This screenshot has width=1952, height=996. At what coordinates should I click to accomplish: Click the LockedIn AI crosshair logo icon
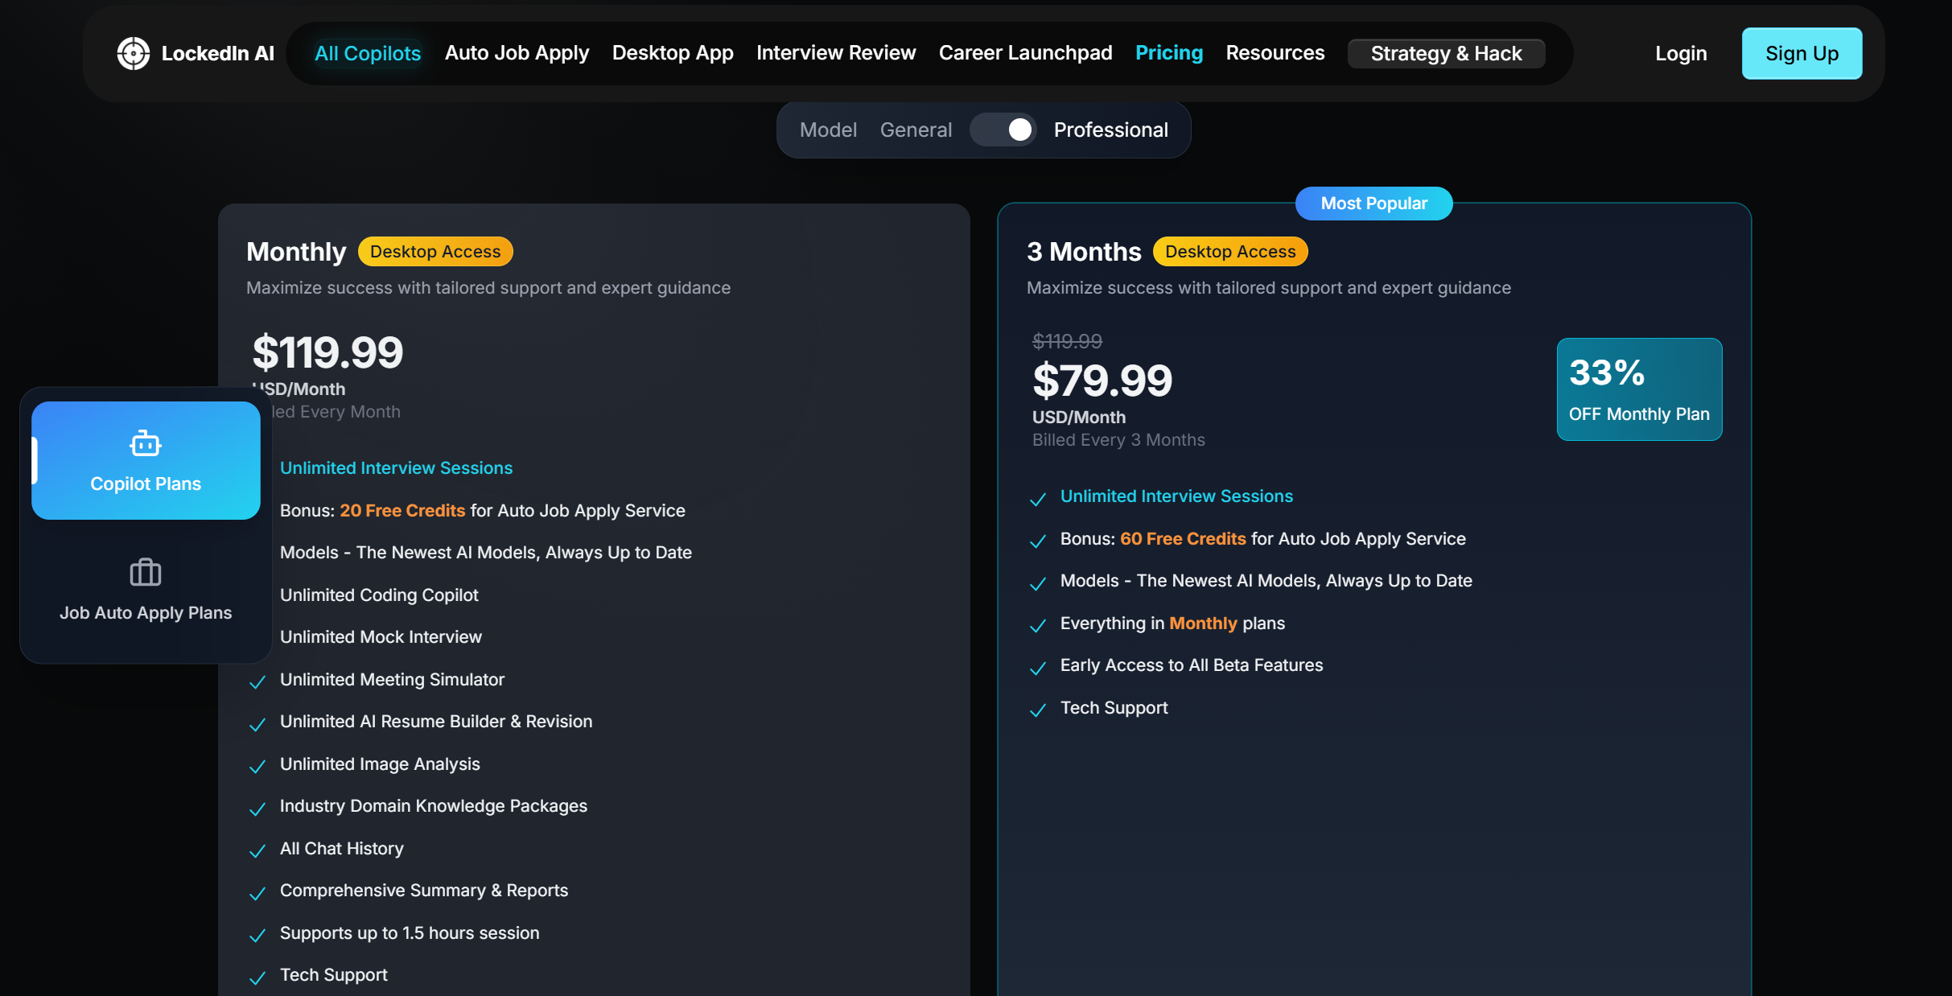[x=134, y=53]
